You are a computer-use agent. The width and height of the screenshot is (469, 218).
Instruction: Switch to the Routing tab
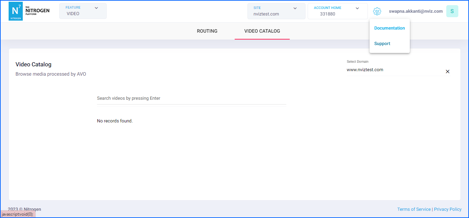207,31
